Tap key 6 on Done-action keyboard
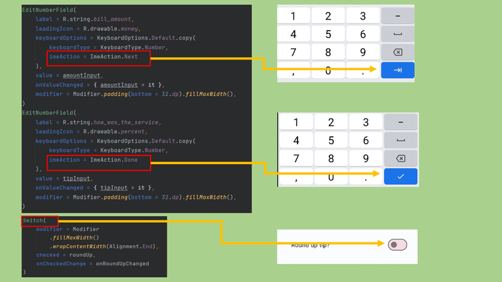Image resolution: width=502 pixels, height=282 pixels. [x=366, y=140]
